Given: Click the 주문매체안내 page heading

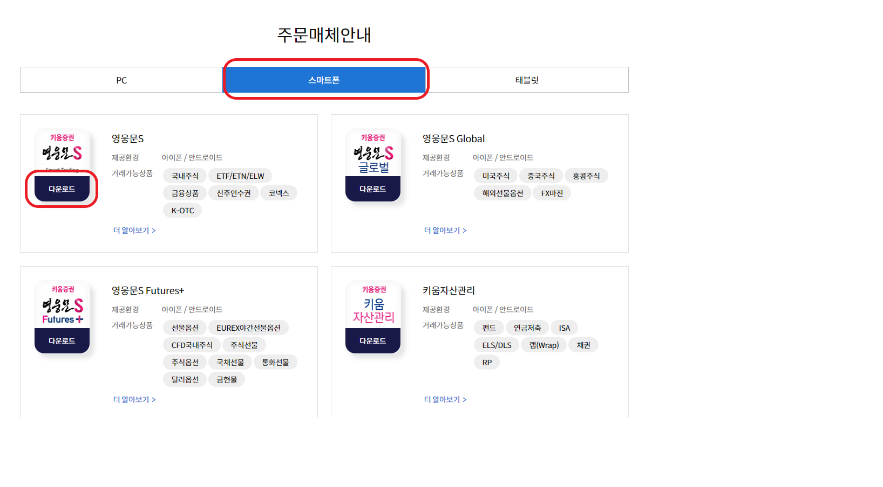Looking at the screenshot, I should click(324, 34).
